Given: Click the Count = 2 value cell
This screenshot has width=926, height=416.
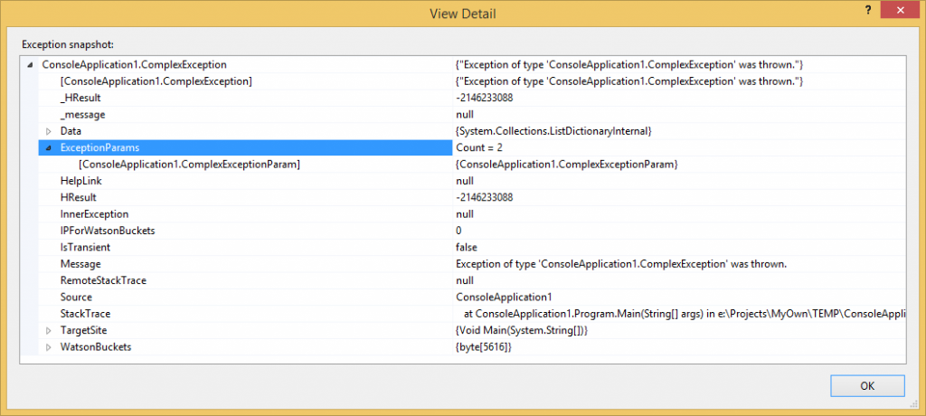Looking at the screenshot, I should point(679,147).
